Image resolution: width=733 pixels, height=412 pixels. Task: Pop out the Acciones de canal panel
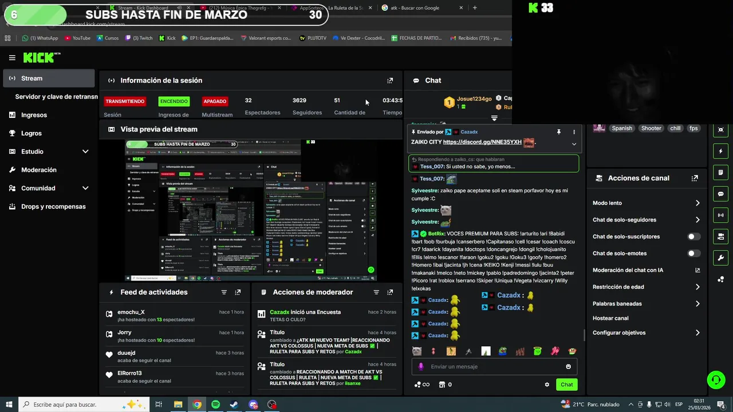(695, 179)
